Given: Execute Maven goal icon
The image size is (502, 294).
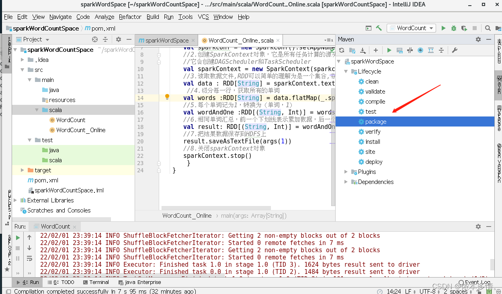Looking at the screenshot, I should pos(400,50).
